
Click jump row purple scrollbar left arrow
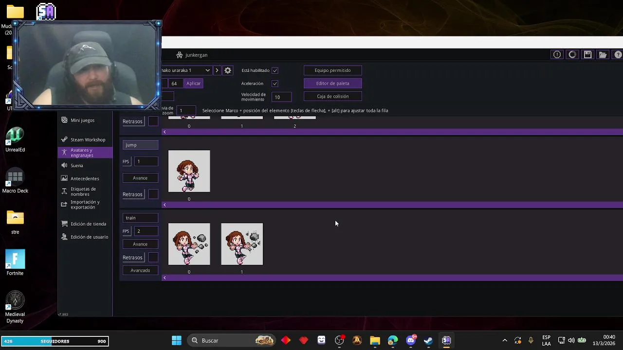click(165, 205)
